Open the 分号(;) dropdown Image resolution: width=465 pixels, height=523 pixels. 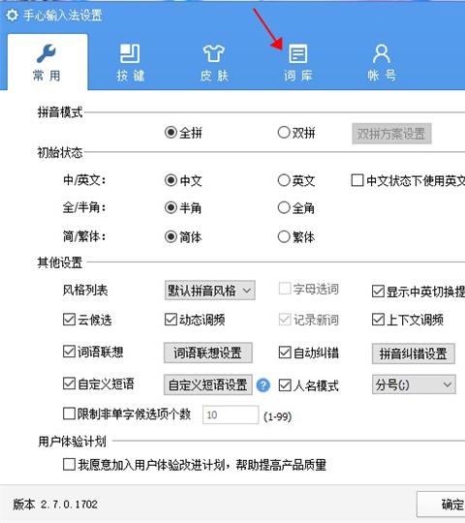coord(414,385)
